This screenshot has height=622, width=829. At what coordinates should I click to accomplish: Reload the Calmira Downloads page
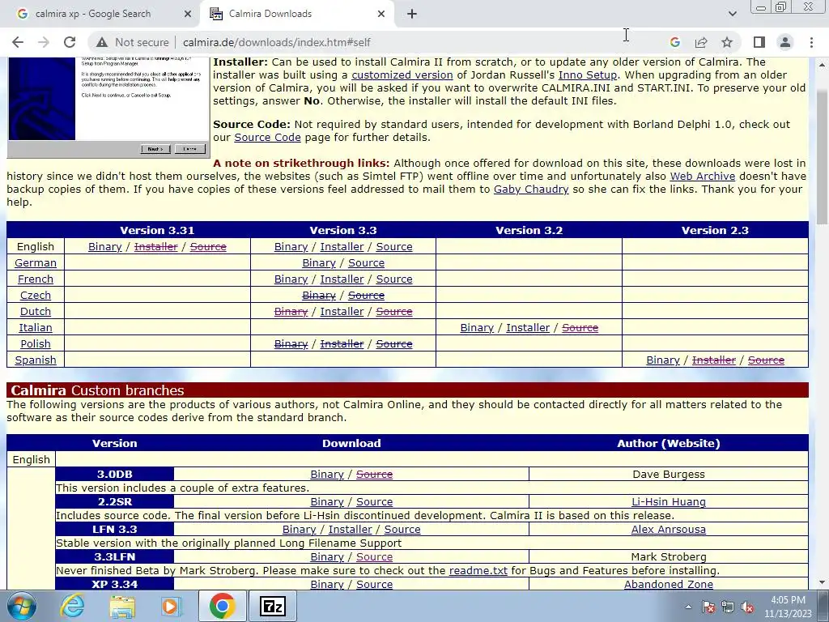(70, 42)
